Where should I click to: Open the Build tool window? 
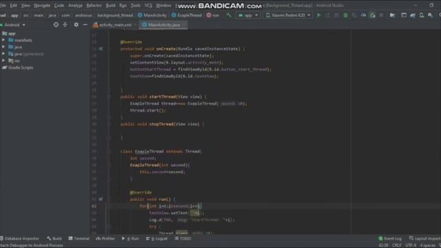point(54,238)
